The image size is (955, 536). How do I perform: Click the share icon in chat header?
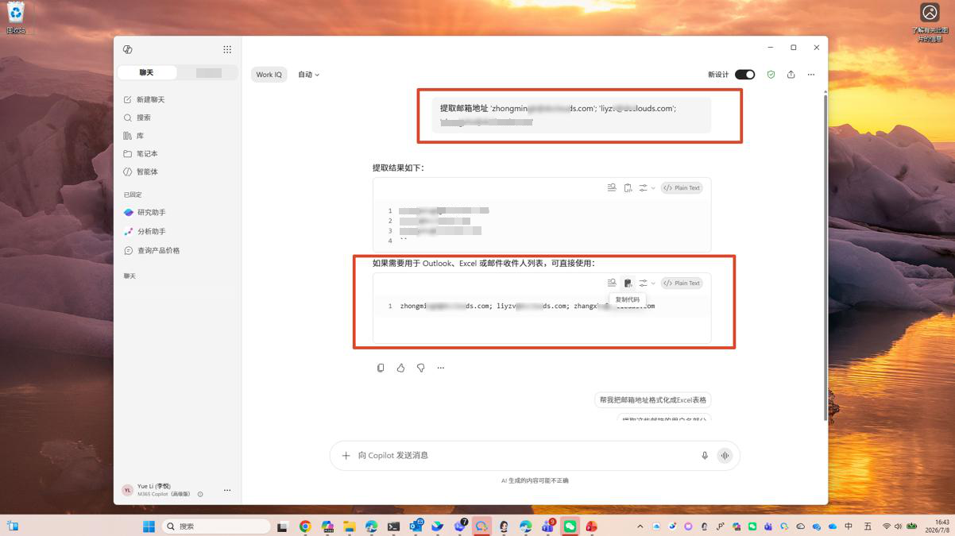[791, 75]
